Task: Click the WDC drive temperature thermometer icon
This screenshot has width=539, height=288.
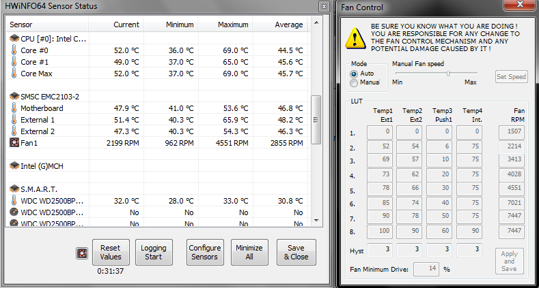Action: [x=14, y=200]
